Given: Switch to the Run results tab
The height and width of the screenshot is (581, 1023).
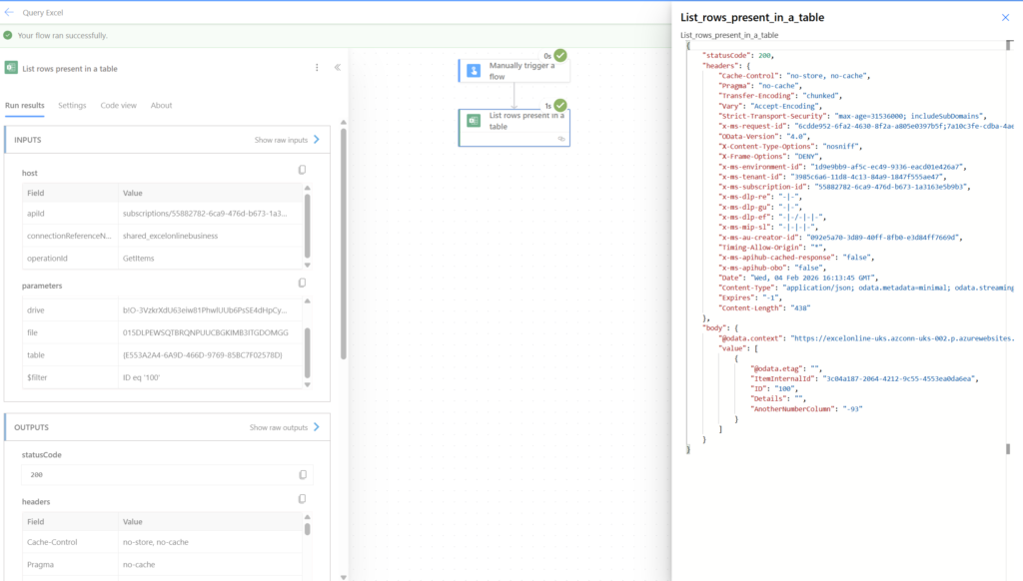Looking at the screenshot, I should click(25, 105).
